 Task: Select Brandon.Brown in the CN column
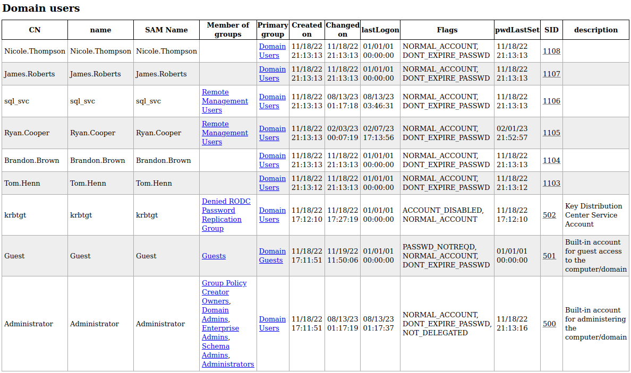point(32,160)
